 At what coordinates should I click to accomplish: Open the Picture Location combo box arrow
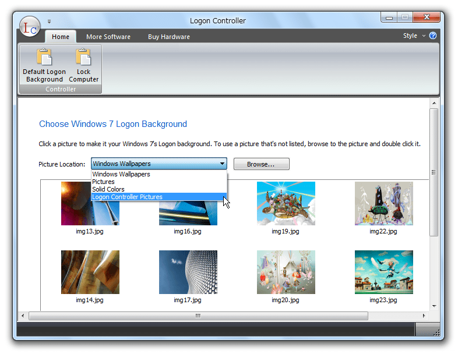[222, 164]
